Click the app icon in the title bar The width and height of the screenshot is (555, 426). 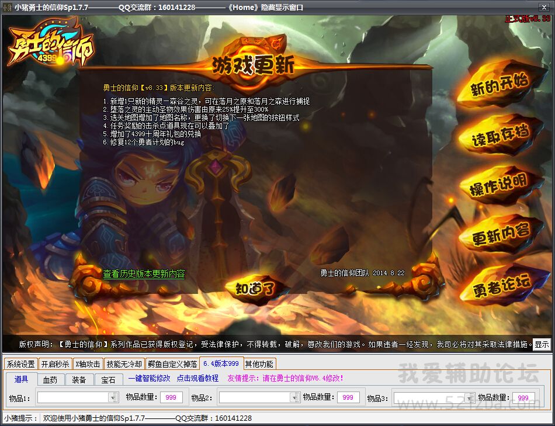pos(8,7)
